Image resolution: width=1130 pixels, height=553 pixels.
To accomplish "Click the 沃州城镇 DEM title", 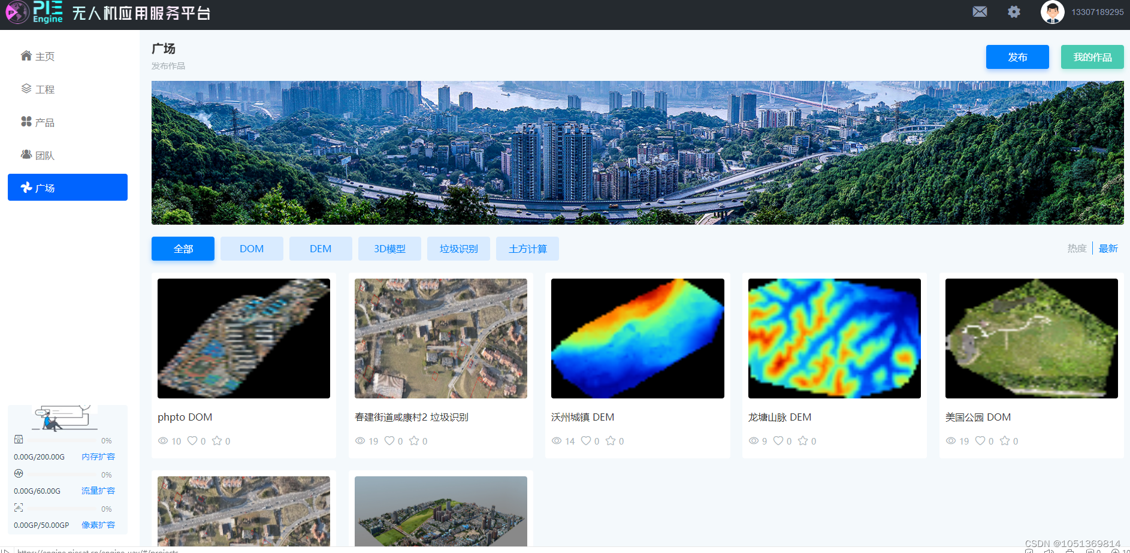I will click(582, 417).
